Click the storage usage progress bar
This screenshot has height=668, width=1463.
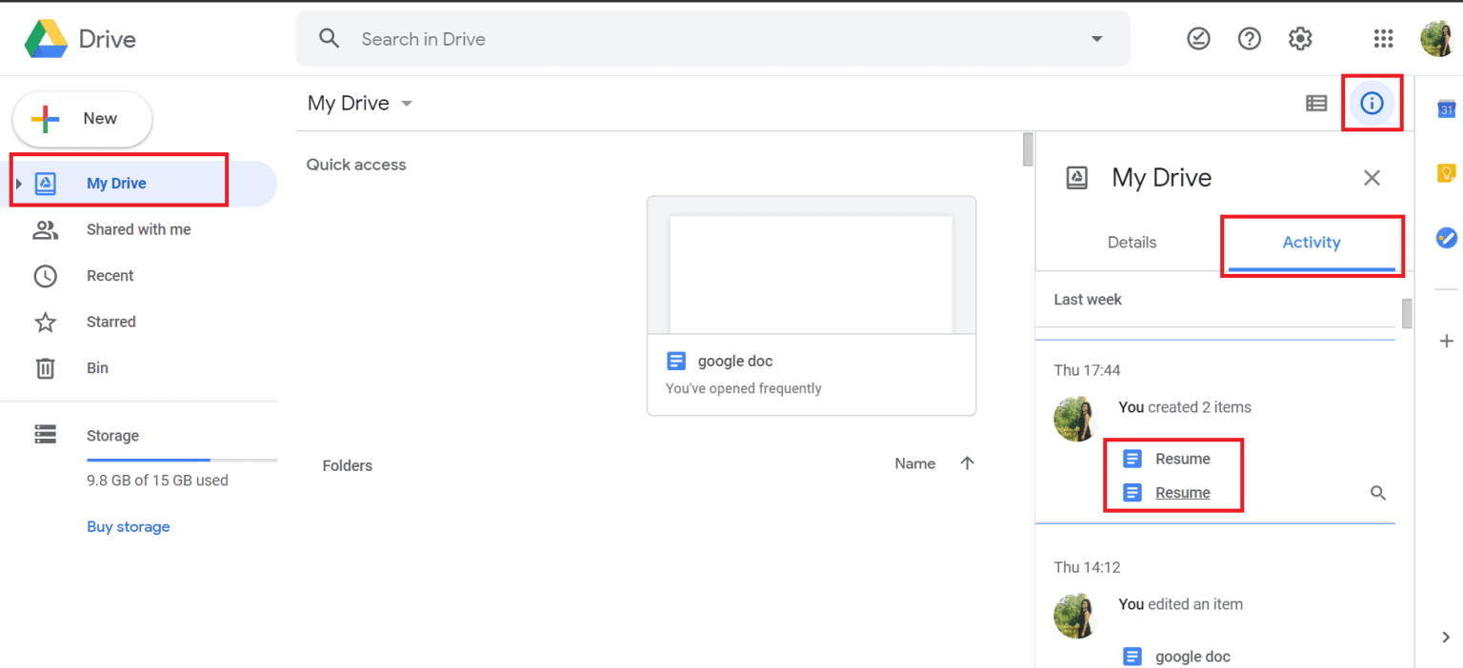pos(181,461)
